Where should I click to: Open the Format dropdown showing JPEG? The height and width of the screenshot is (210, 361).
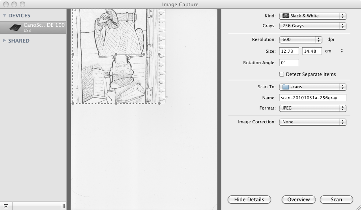pyautogui.click(x=312, y=108)
